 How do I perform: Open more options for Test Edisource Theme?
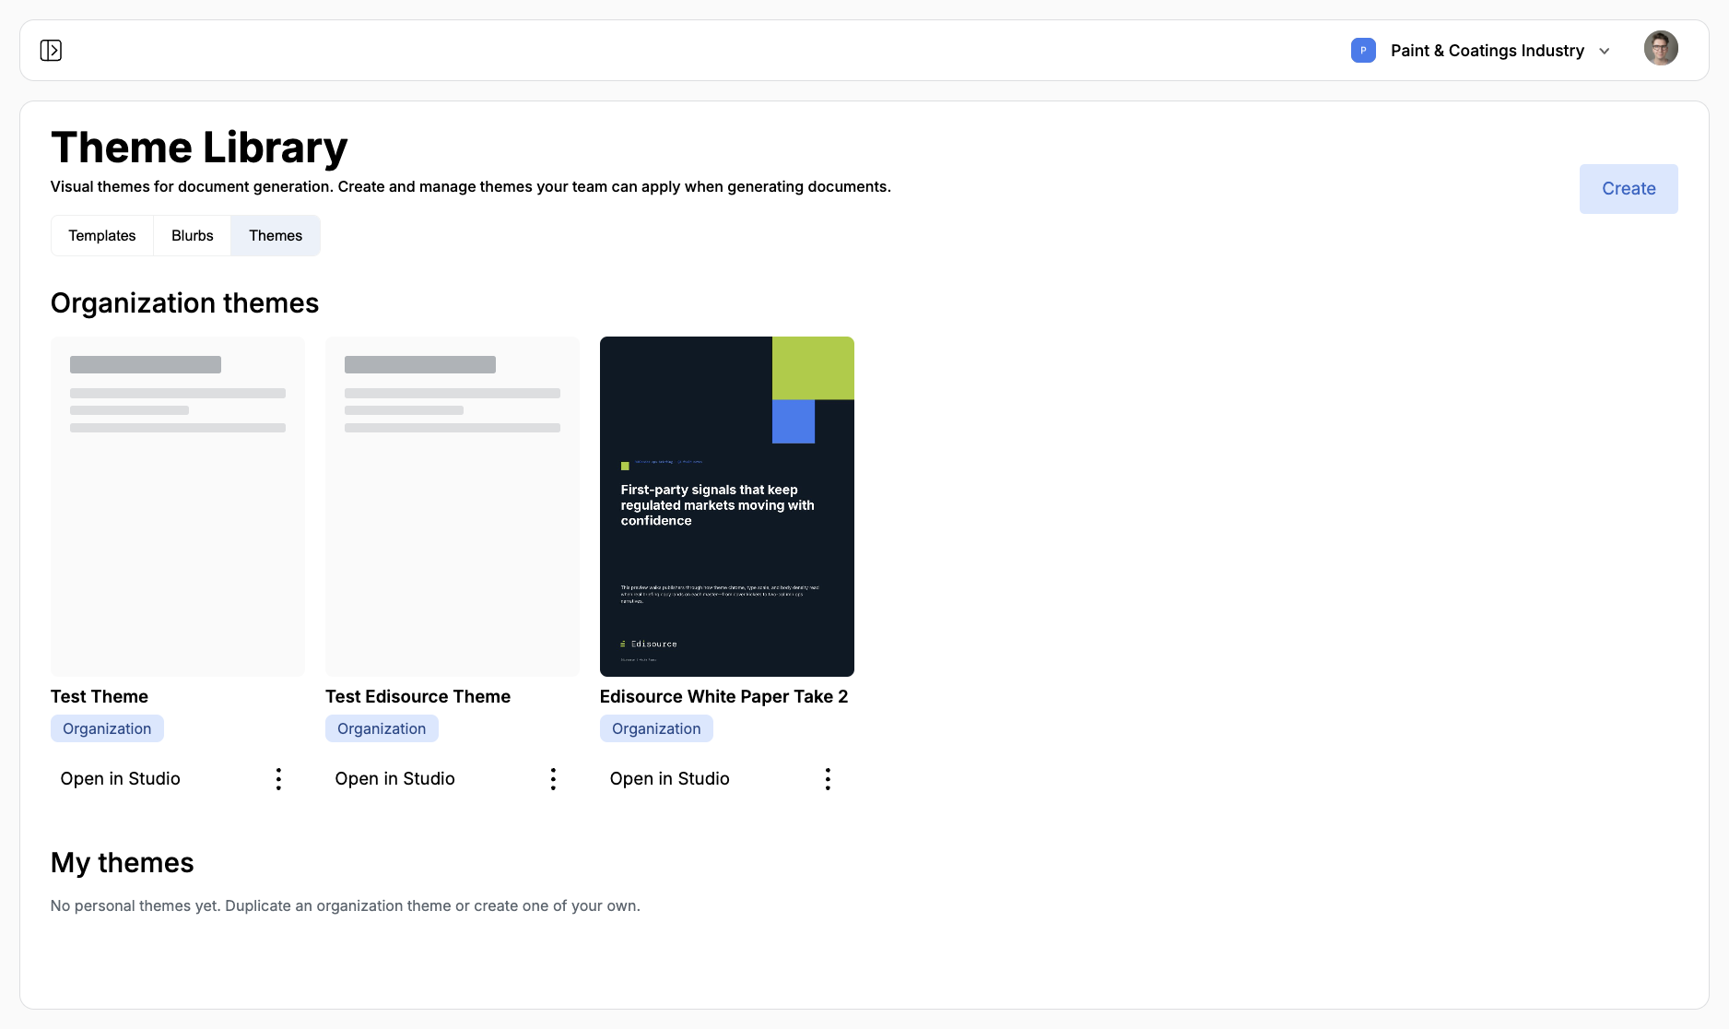click(553, 779)
